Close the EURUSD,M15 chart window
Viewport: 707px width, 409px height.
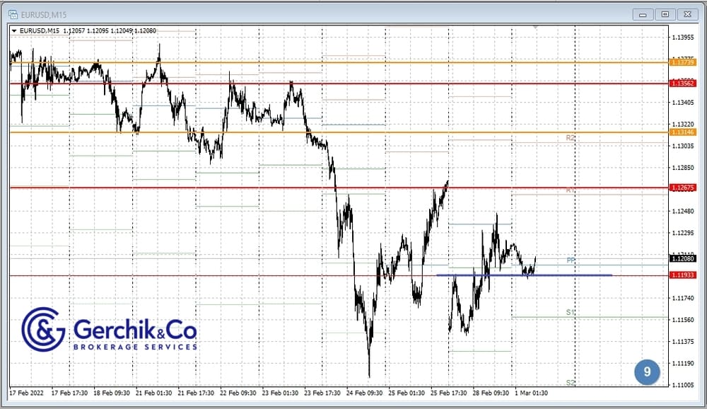click(x=686, y=14)
